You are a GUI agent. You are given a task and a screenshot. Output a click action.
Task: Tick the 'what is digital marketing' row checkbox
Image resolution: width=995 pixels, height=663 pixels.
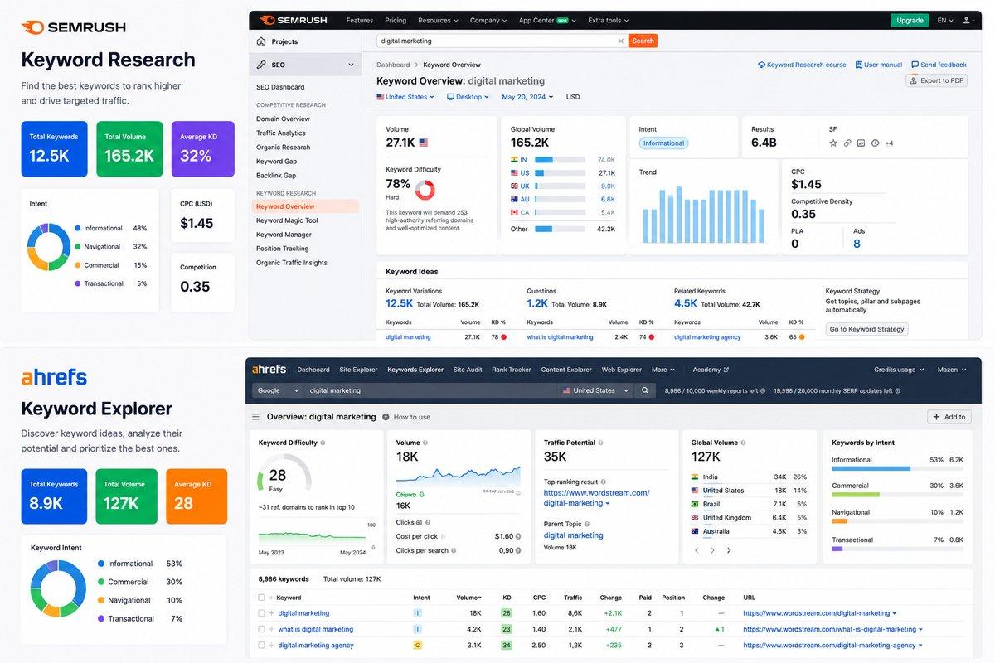(x=261, y=629)
